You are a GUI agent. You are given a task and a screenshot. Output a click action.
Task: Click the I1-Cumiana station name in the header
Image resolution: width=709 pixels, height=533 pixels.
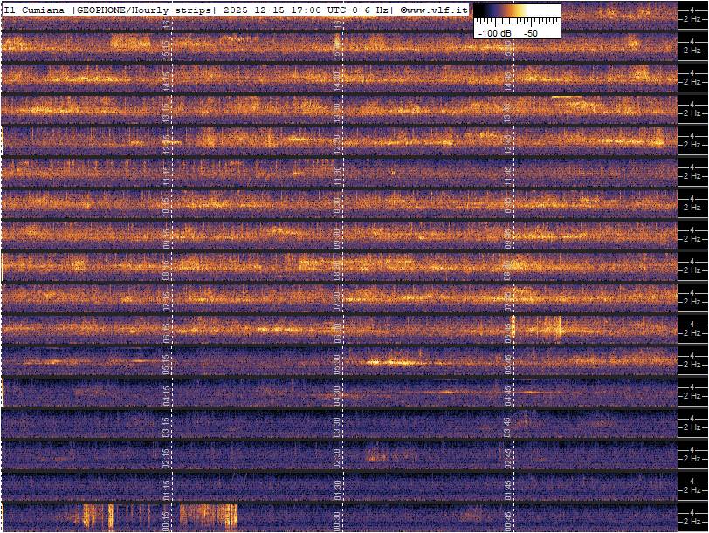pos(37,9)
